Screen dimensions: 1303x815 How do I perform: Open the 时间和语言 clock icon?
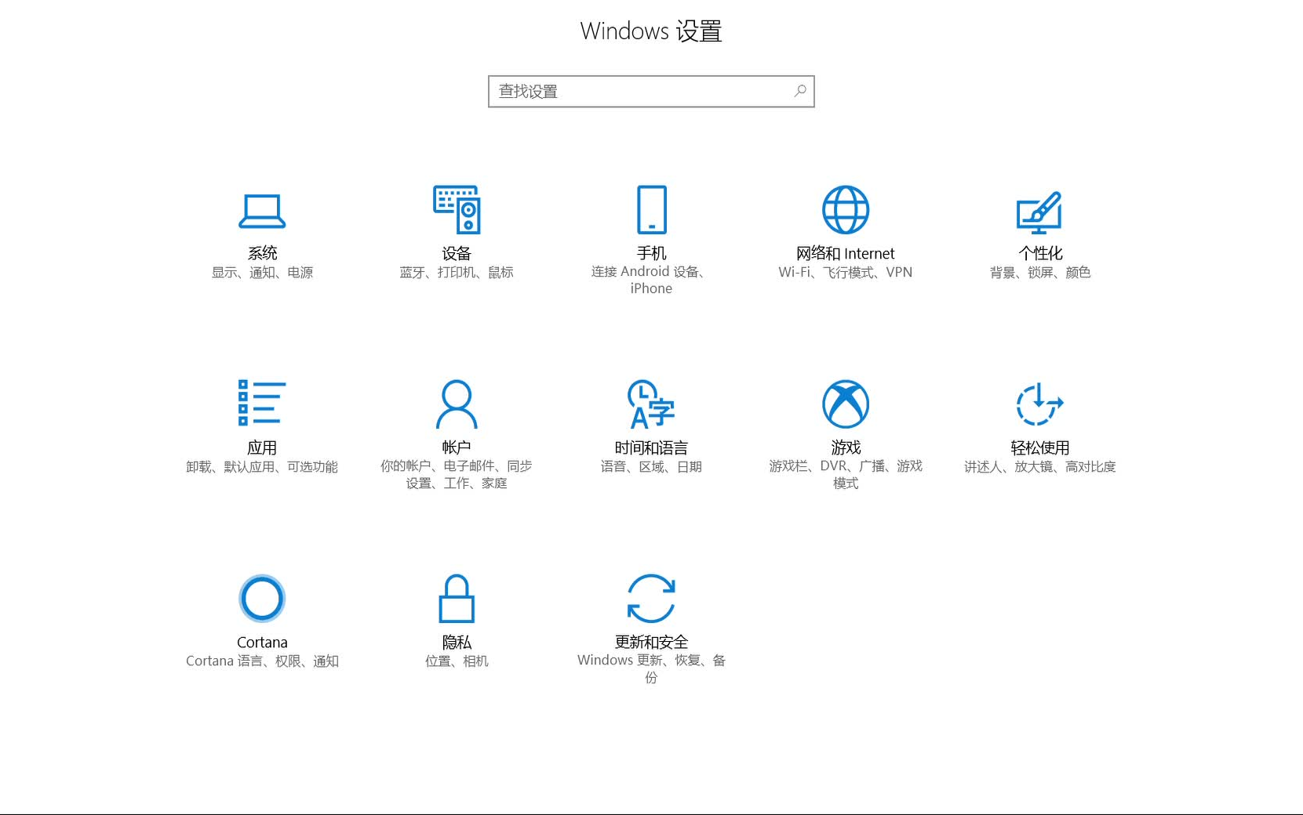[651, 404]
